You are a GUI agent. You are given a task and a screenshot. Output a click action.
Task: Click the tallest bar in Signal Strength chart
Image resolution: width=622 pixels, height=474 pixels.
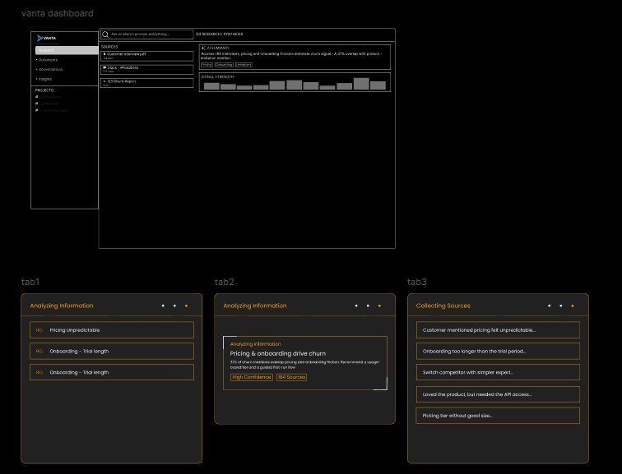click(361, 84)
